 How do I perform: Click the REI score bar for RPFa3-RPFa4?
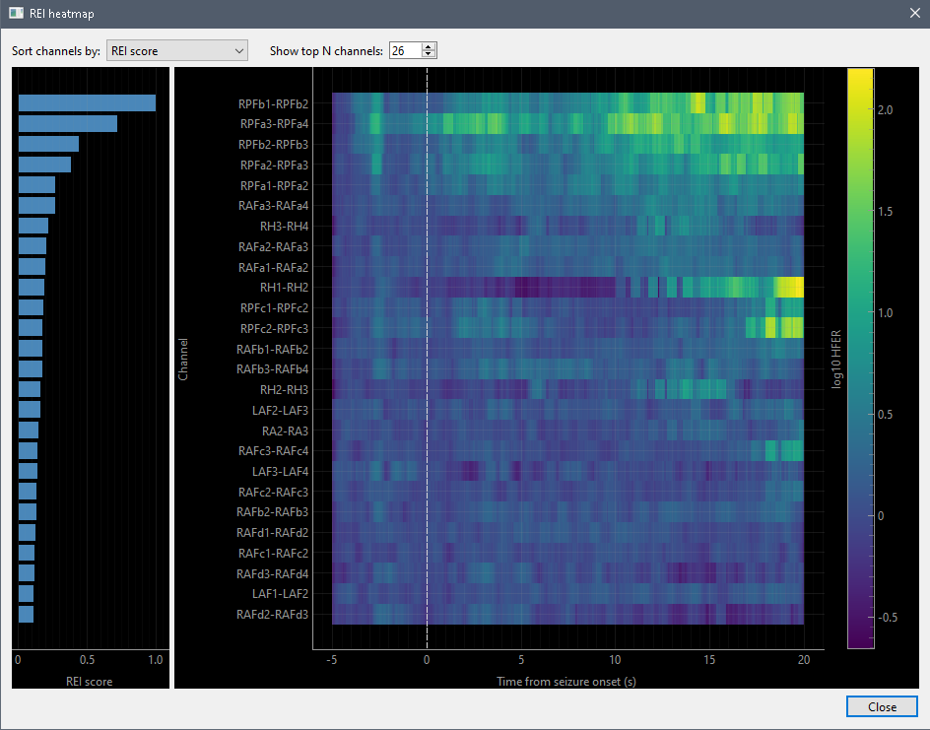click(68, 123)
